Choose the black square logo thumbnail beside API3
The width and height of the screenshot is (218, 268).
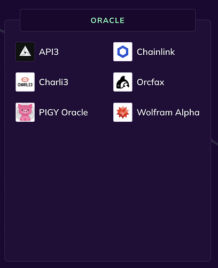[x=25, y=51]
